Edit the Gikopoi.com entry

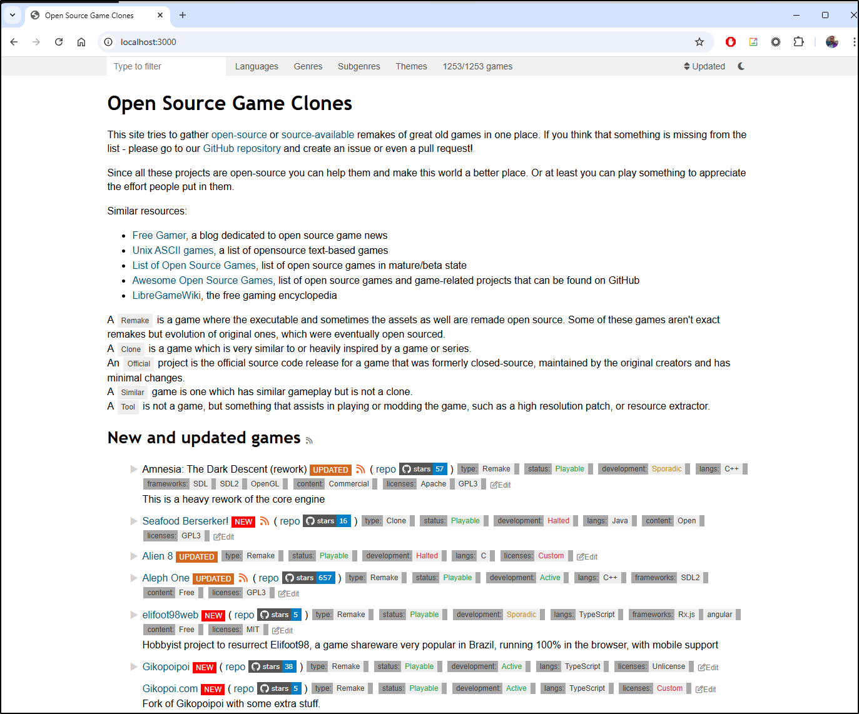706,689
